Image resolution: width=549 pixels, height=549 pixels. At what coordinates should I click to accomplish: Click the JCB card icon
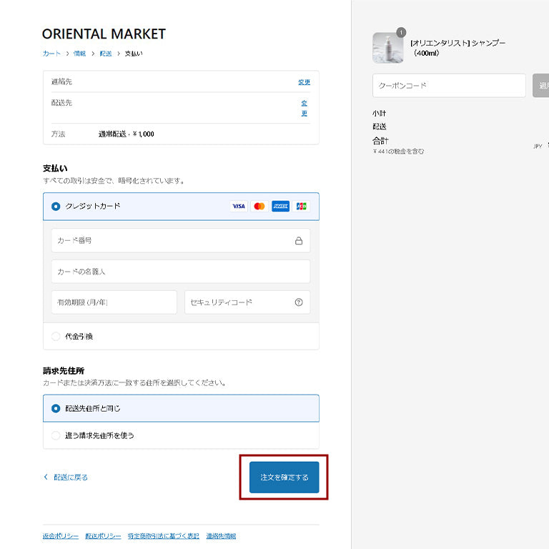pos(301,206)
